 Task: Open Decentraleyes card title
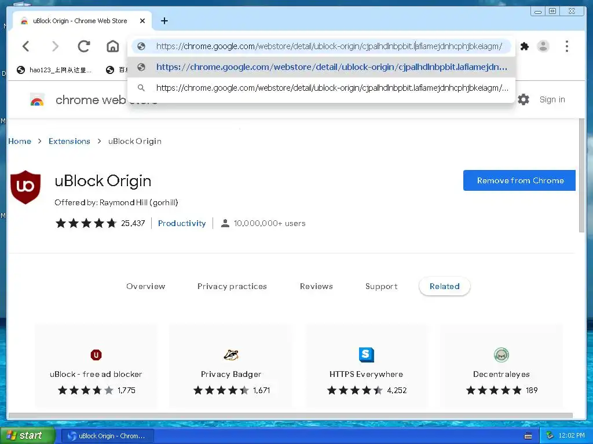click(502, 374)
